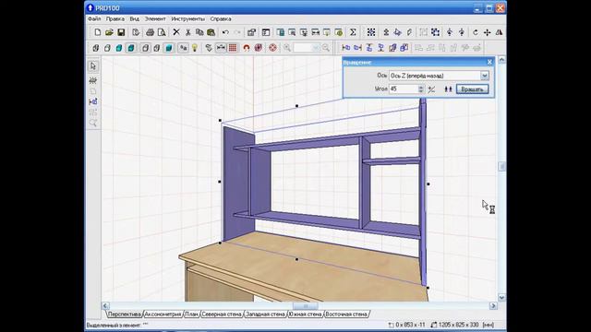
Task: Open the zoom level combo box
Action: [x=306, y=48]
